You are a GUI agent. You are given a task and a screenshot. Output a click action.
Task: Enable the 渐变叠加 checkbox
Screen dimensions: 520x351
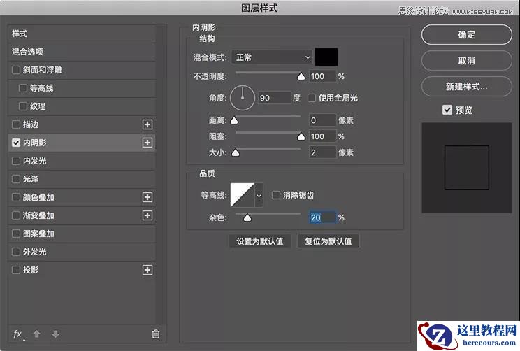[16, 215]
